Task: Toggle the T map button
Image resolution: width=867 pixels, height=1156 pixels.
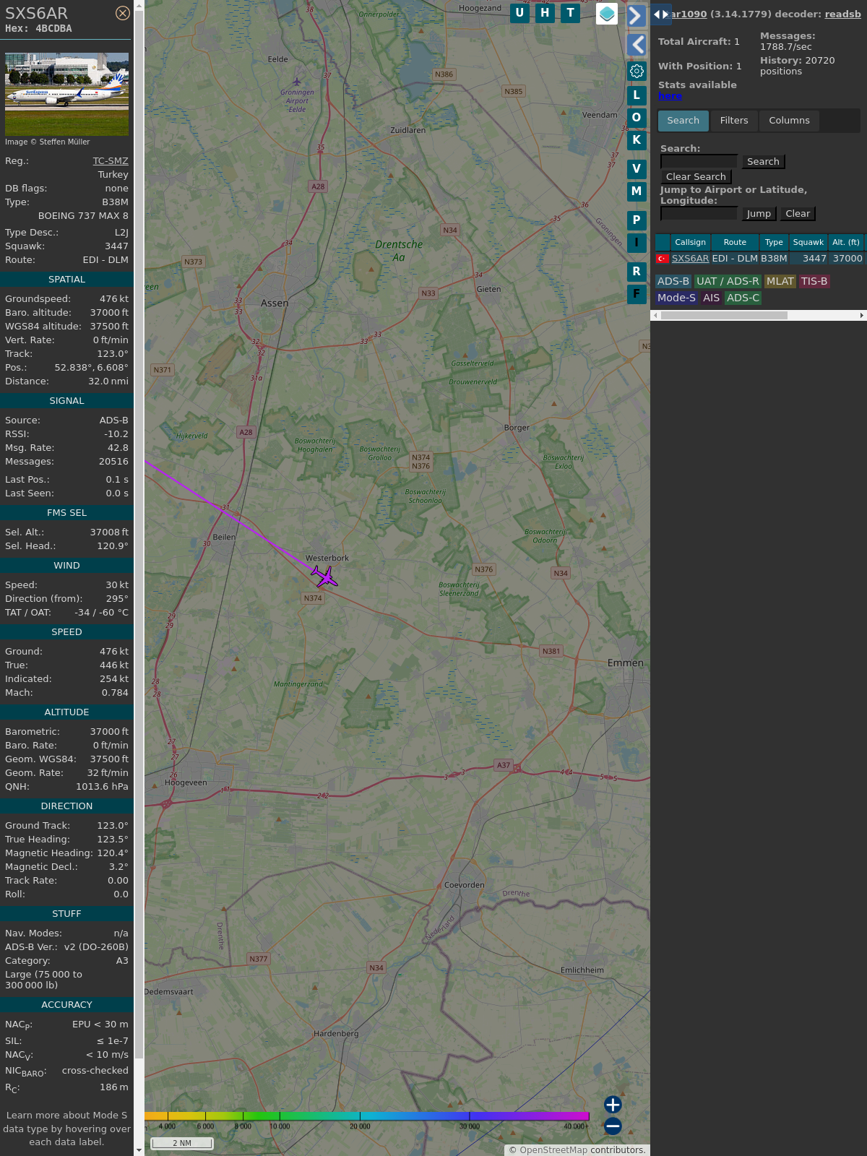Action: 571,13
